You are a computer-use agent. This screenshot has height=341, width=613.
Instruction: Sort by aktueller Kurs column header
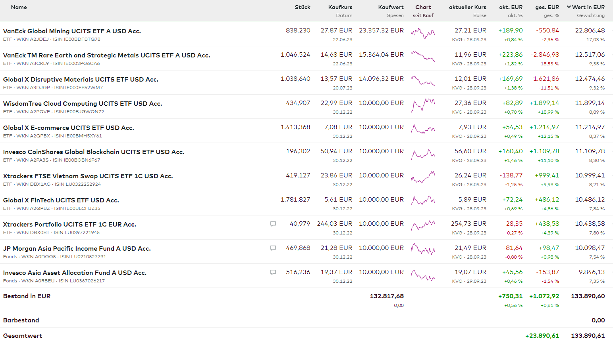click(x=467, y=7)
